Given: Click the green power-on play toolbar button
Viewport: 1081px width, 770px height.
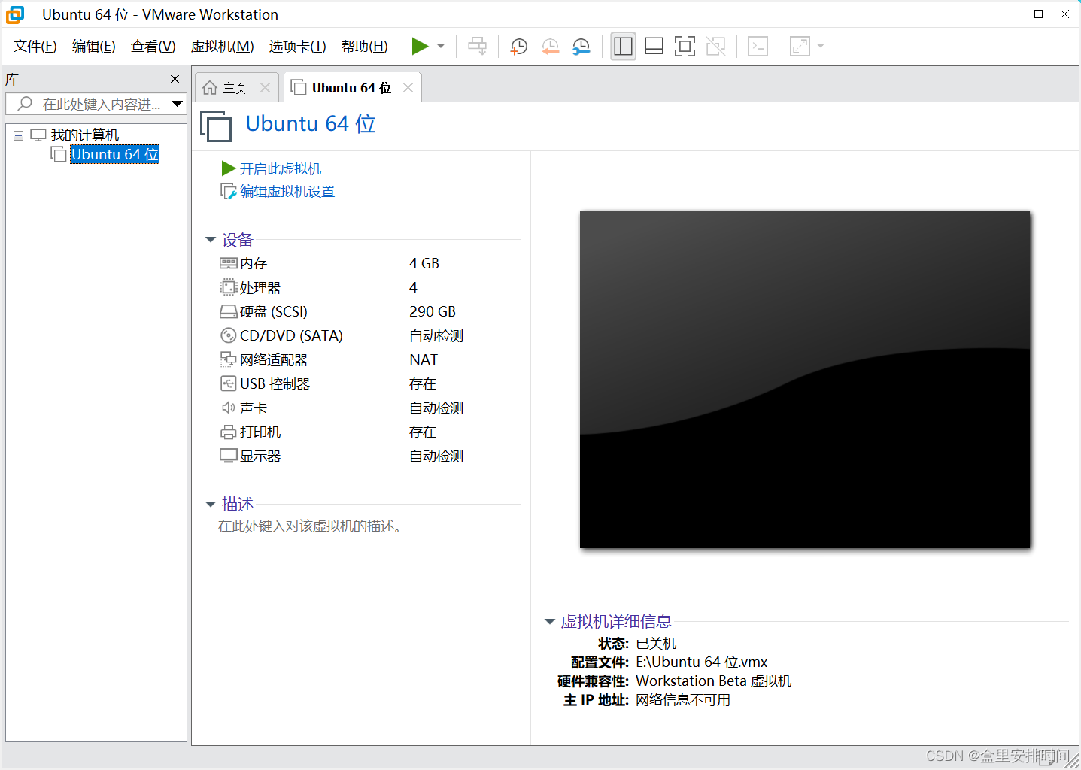Looking at the screenshot, I should click(420, 47).
